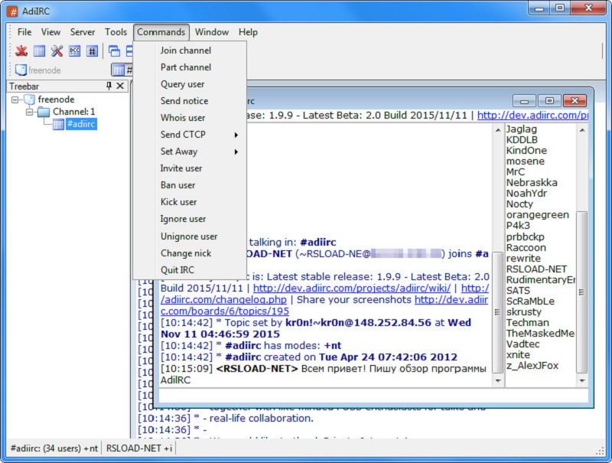The height and width of the screenshot is (463, 612).
Task: Select orangegreen in the nick list
Action: 537,215
